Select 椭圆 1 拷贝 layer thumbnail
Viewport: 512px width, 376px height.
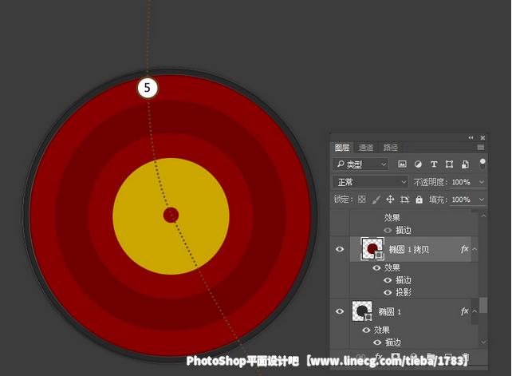372,249
